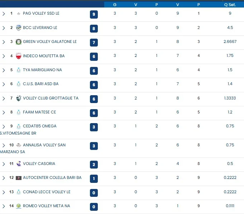Click the points badge showing 8
The image size is (244, 214).
coord(94,29)
